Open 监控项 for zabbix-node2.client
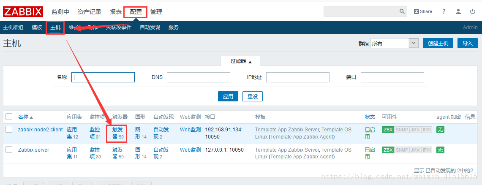 point(95,133)
